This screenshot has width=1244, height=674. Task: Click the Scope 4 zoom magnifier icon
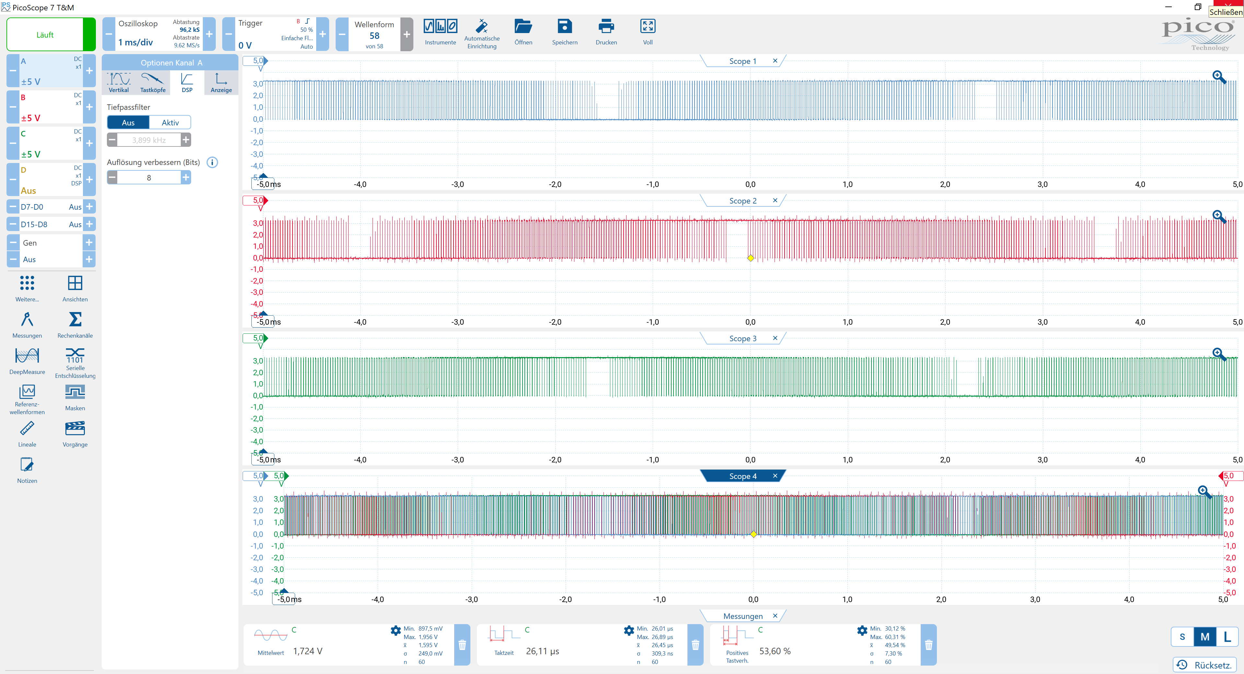tap(1205, 492)
